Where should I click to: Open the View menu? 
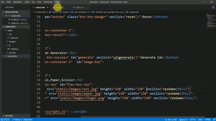pyautogui.click(x=27, y=2)
